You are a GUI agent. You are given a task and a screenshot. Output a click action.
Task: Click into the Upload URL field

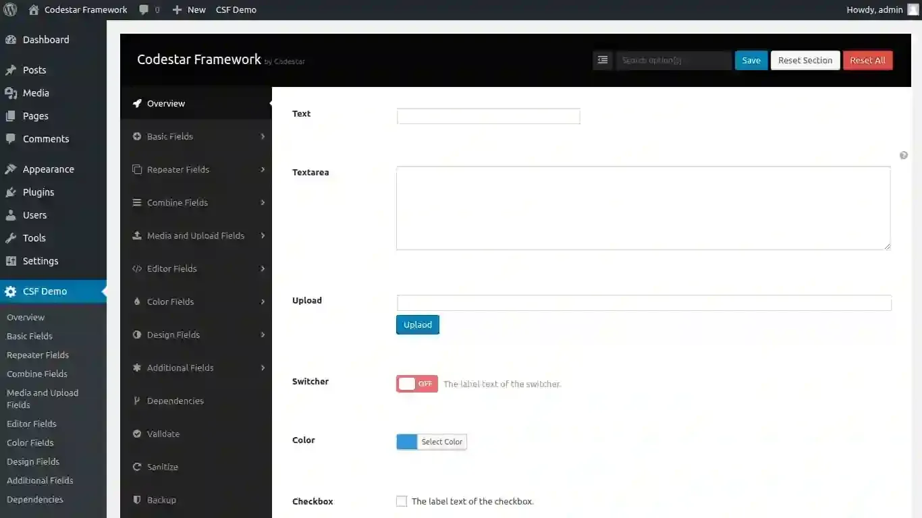pyautogui.click(x=644, y=303)
